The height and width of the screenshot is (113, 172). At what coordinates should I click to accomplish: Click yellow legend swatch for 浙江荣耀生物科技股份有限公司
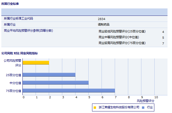(95, 107)
